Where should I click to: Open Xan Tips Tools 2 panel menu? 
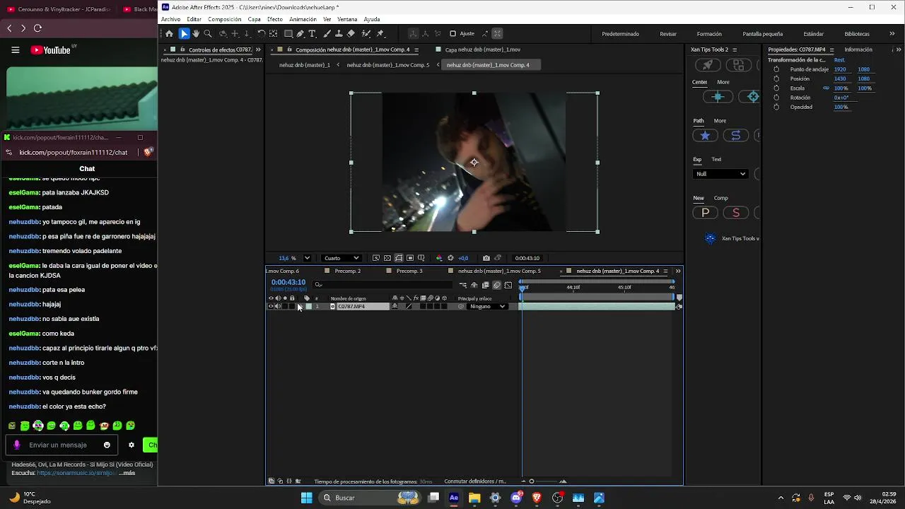(735, 49)
